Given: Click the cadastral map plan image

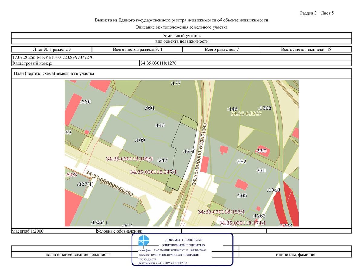Looking at the screenshot, I should coord(182,153).
